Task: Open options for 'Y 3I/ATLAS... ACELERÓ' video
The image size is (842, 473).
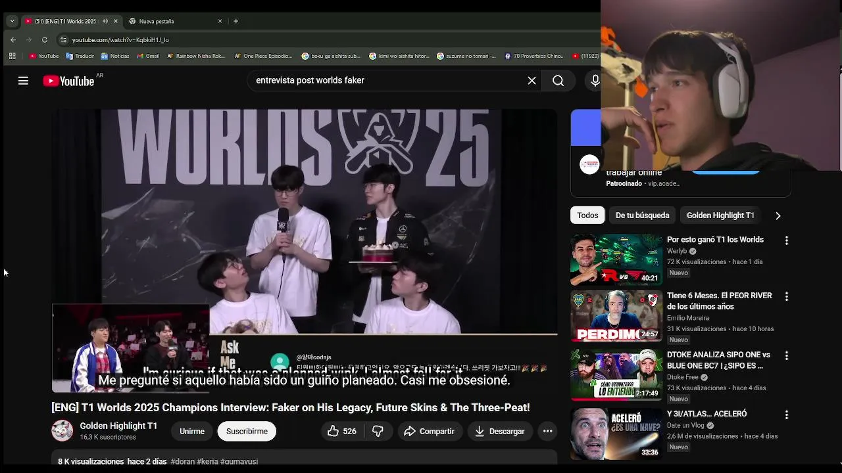Action: [x=786, y=414]
